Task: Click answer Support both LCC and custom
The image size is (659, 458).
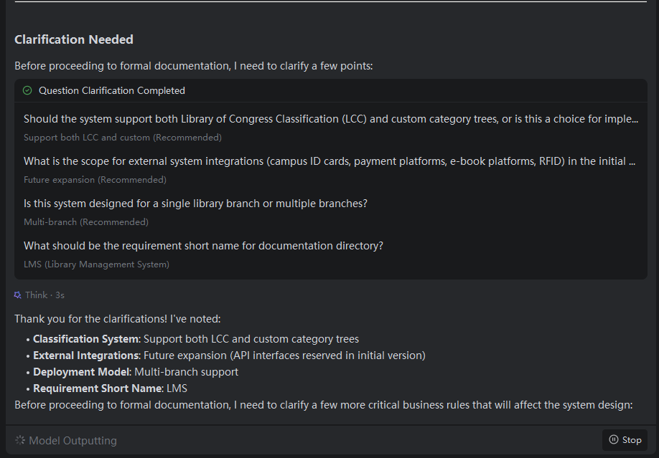Action: 123,138
